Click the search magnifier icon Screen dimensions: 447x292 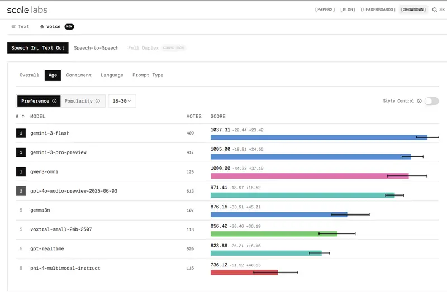(435, 9)
